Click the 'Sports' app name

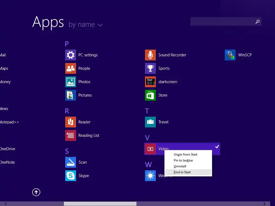(x=164, y=68)
